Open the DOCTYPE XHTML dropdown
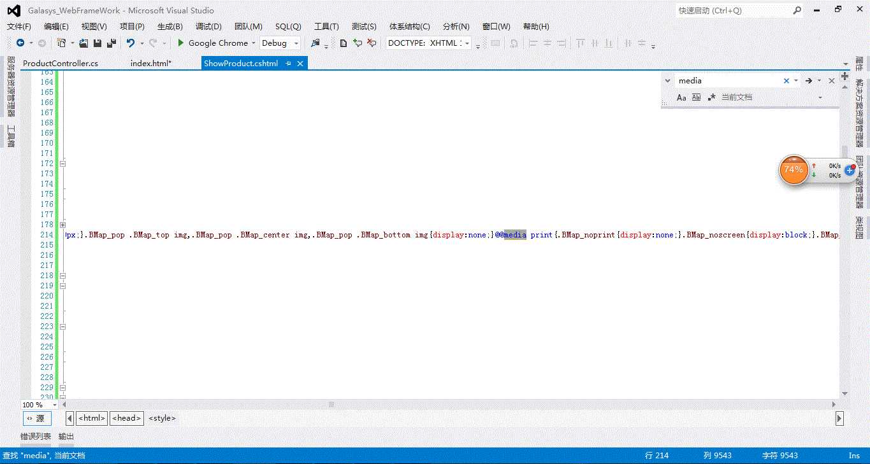 (x=429, y=43)
